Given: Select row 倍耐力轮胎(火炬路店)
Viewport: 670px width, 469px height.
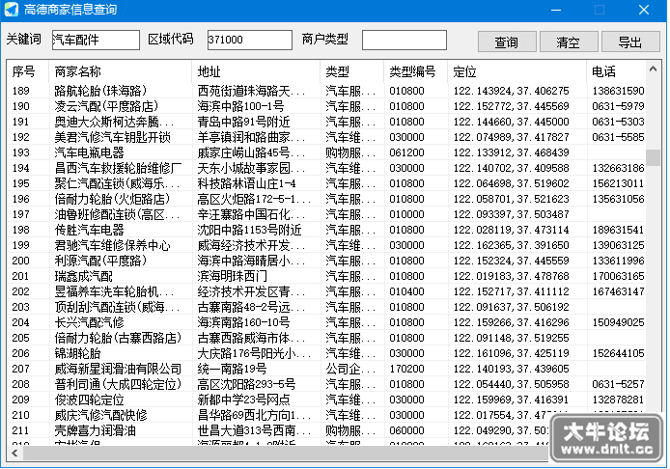Looking at the screenshot, I should click(x=326, y=199).
